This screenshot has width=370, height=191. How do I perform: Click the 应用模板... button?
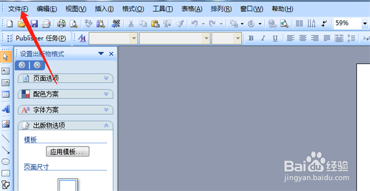point(68,152)
